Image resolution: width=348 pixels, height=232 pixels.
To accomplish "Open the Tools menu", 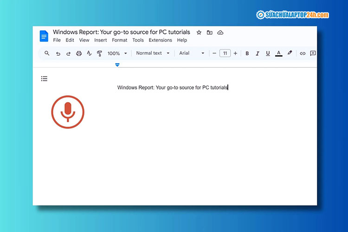I will coord(138,40).
